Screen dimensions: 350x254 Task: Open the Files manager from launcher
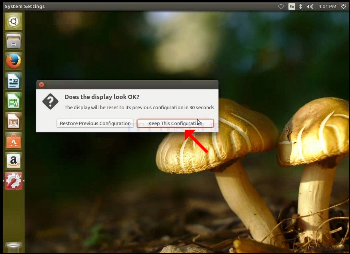tap(13, 41)
